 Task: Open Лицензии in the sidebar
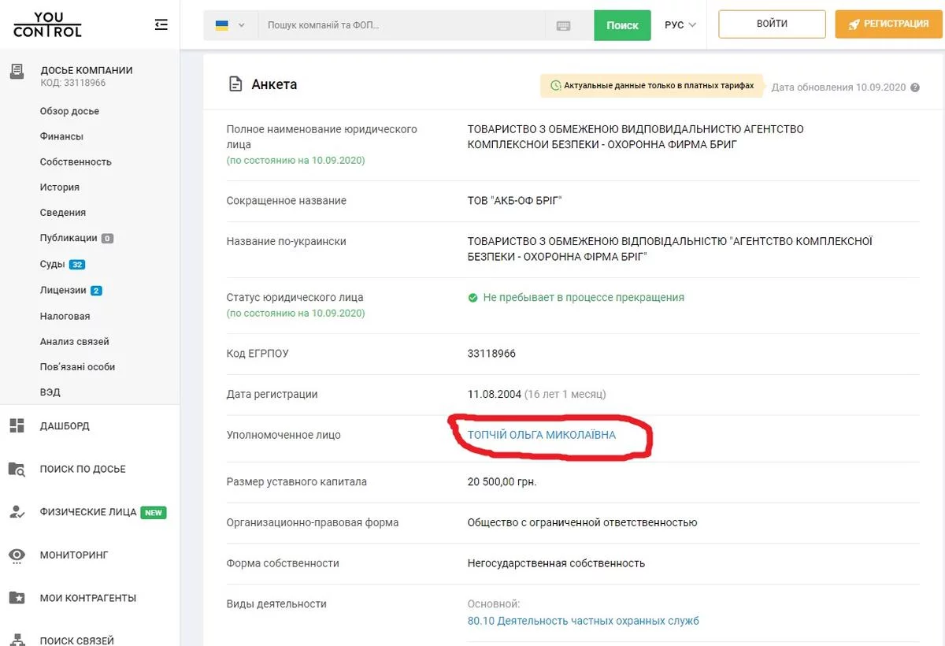63,290
